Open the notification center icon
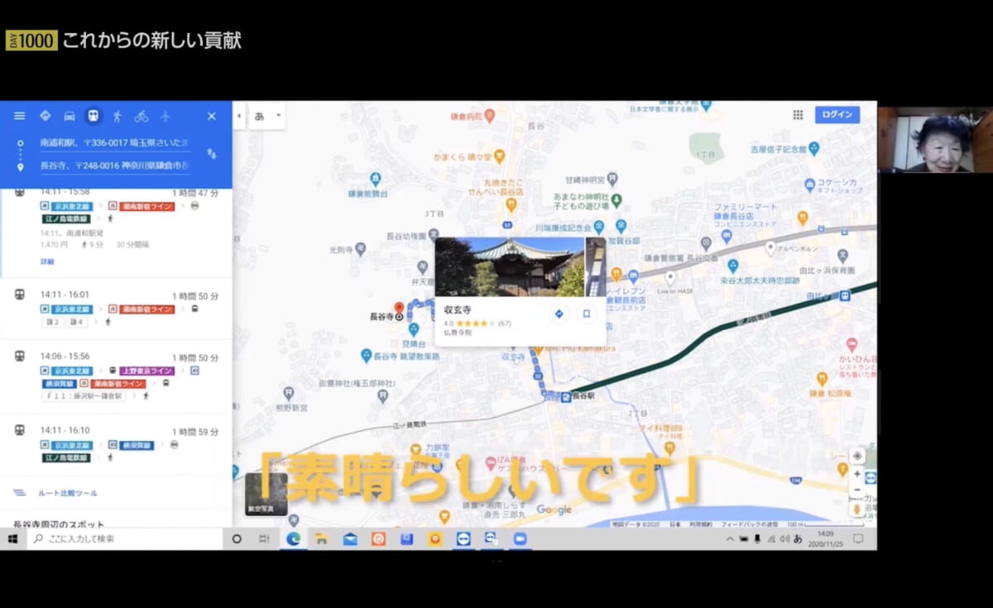The height and width of the screenshot is (608, 993). [x=858, y=539]
